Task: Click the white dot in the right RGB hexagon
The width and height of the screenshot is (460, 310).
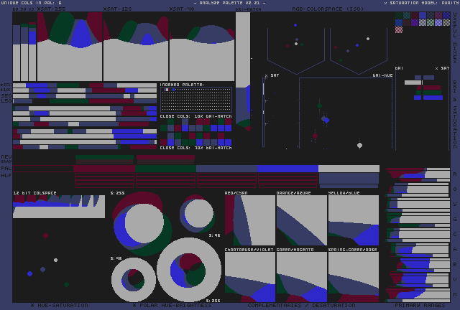Action: [368, 39]
